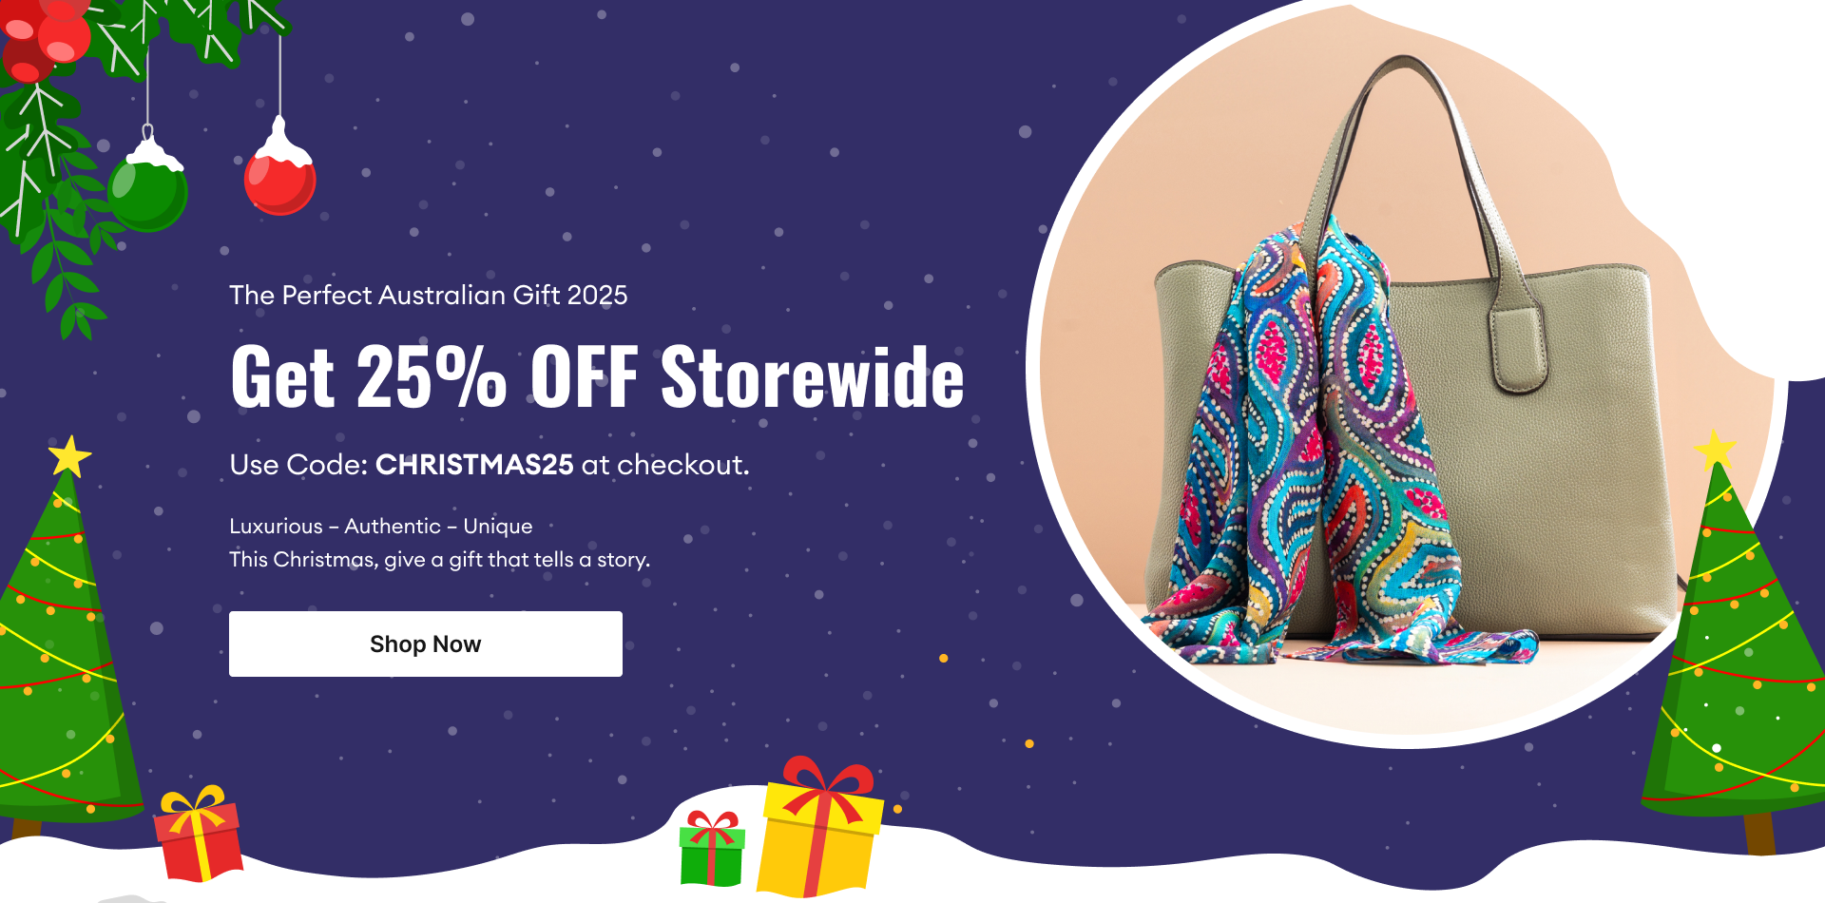1825x903 pixels.
Task: Click the Get 25% OFF Storewide headline
Action: [597, 377]
